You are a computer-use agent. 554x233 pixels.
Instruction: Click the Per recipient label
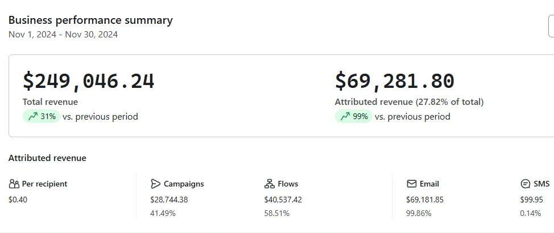(44, 184)
